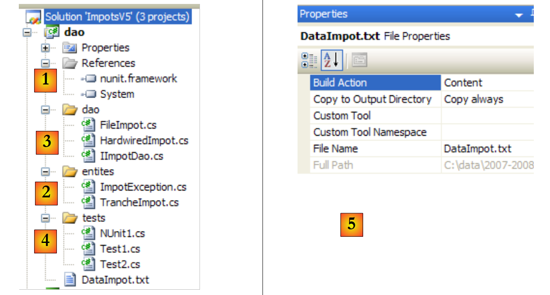This screenshot has height=295, width=550.
Task: Select the TrancheImpot.cs file
Action: coord(139,203)
